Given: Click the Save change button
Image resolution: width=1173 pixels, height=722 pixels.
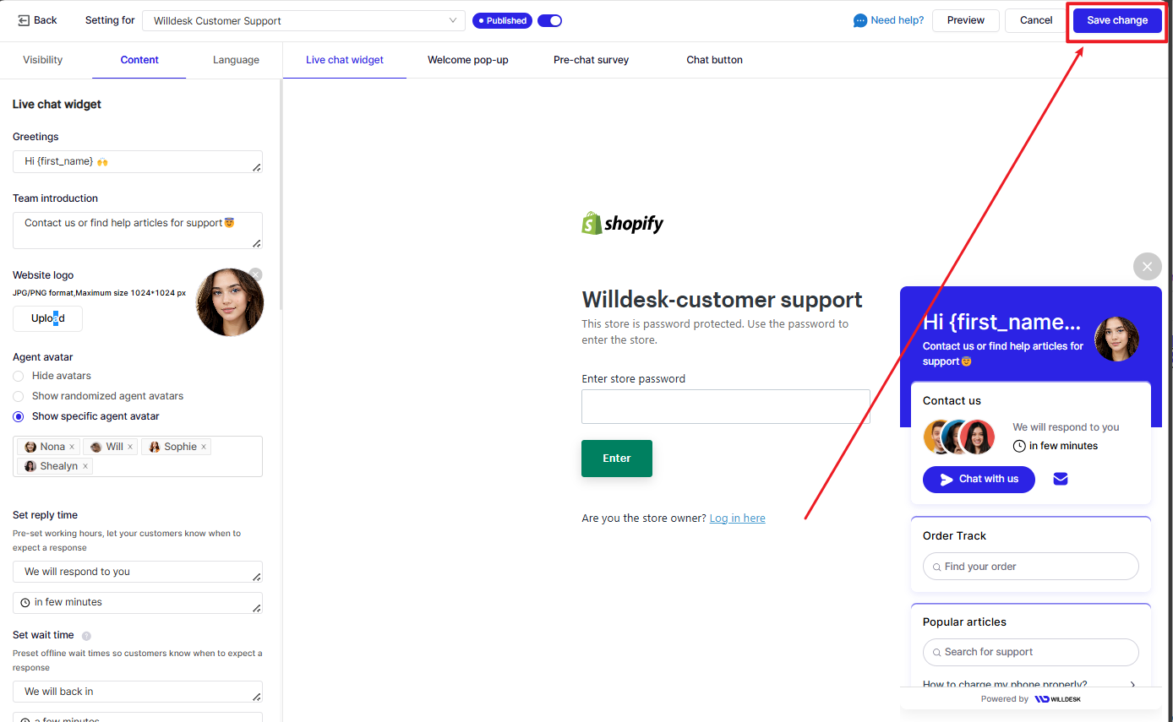Looking at the screenshot, I should point(1117,20).
